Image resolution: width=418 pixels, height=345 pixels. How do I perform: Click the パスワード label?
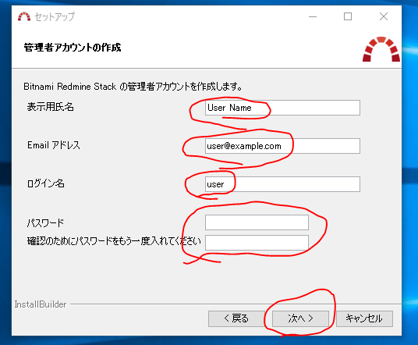(45, 222)
